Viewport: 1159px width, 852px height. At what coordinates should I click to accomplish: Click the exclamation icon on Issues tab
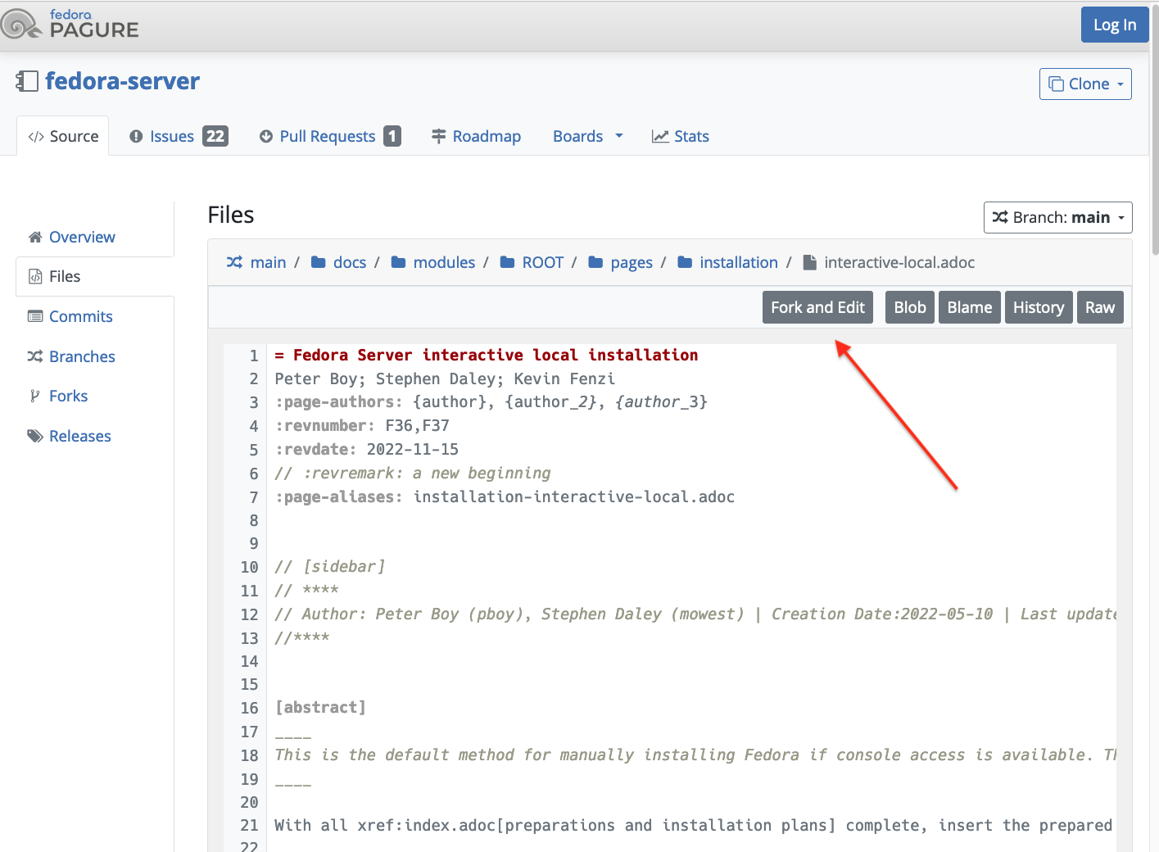pyautogui.click(x=136, y=137)
